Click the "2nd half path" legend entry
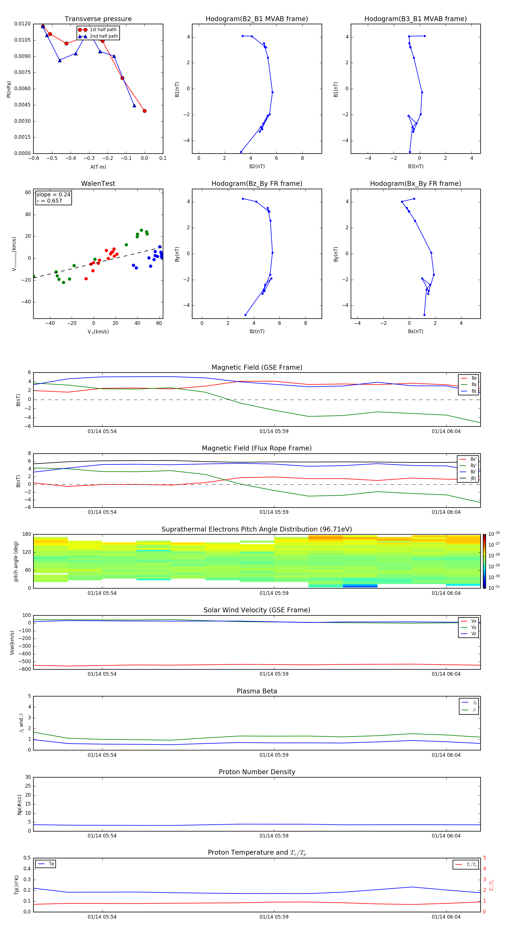The width and height of the screenshot is (514, 942). tap(98, 36)
